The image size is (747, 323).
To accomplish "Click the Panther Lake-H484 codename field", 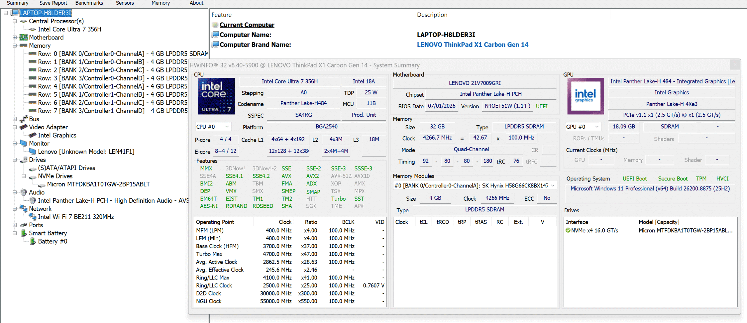I will tap(303, 103).
